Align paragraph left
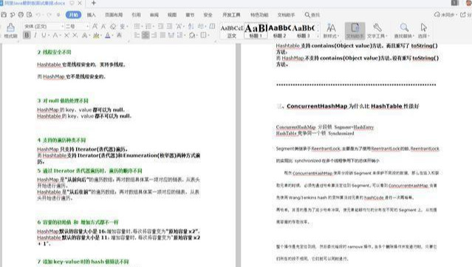This screenshot has width=472, height=267. click(137, 36)
